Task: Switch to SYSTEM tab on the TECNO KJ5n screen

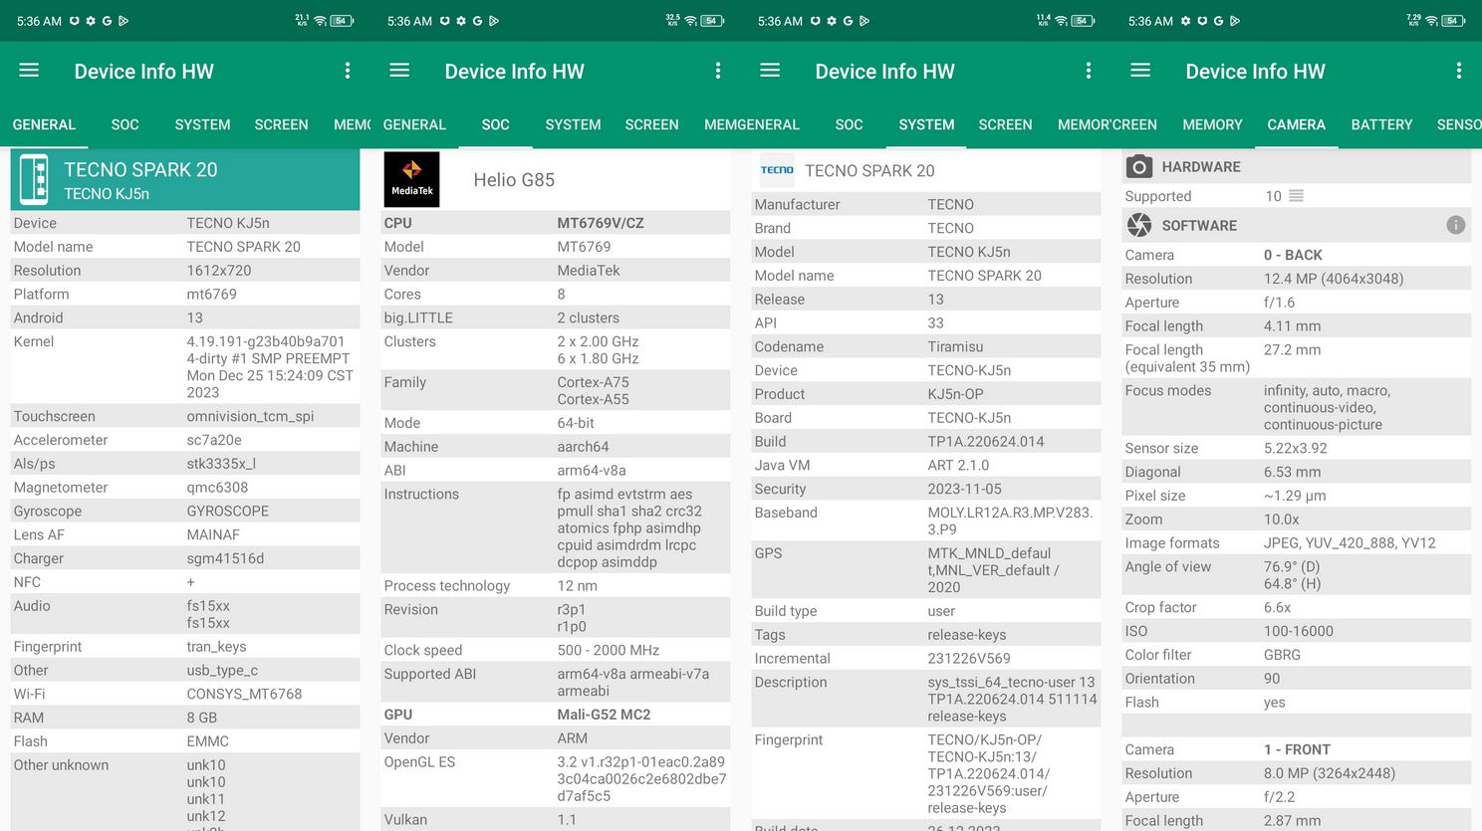Action: click(x=202, y=124)
